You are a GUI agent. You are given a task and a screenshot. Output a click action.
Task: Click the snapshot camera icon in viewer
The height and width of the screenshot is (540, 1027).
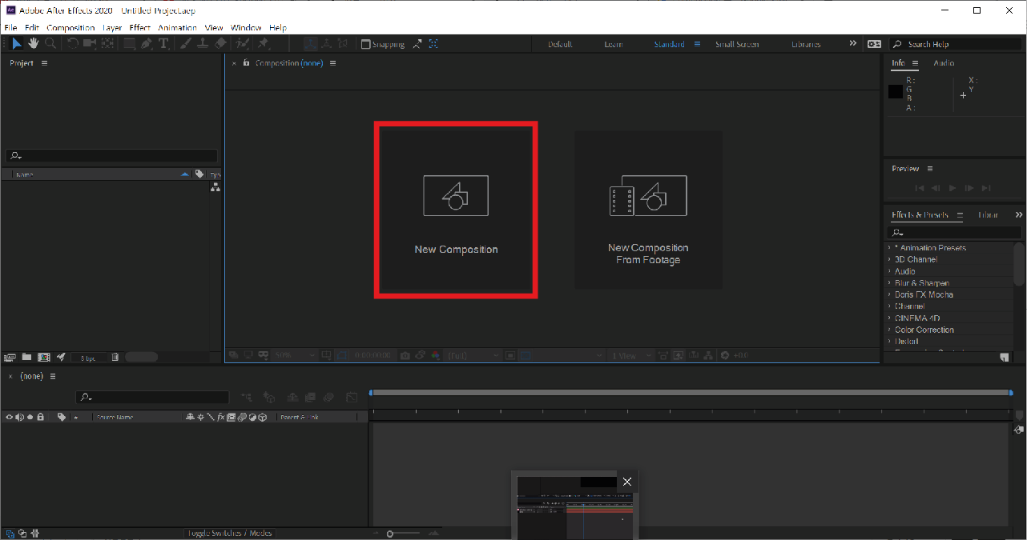(x=405, y=355)
